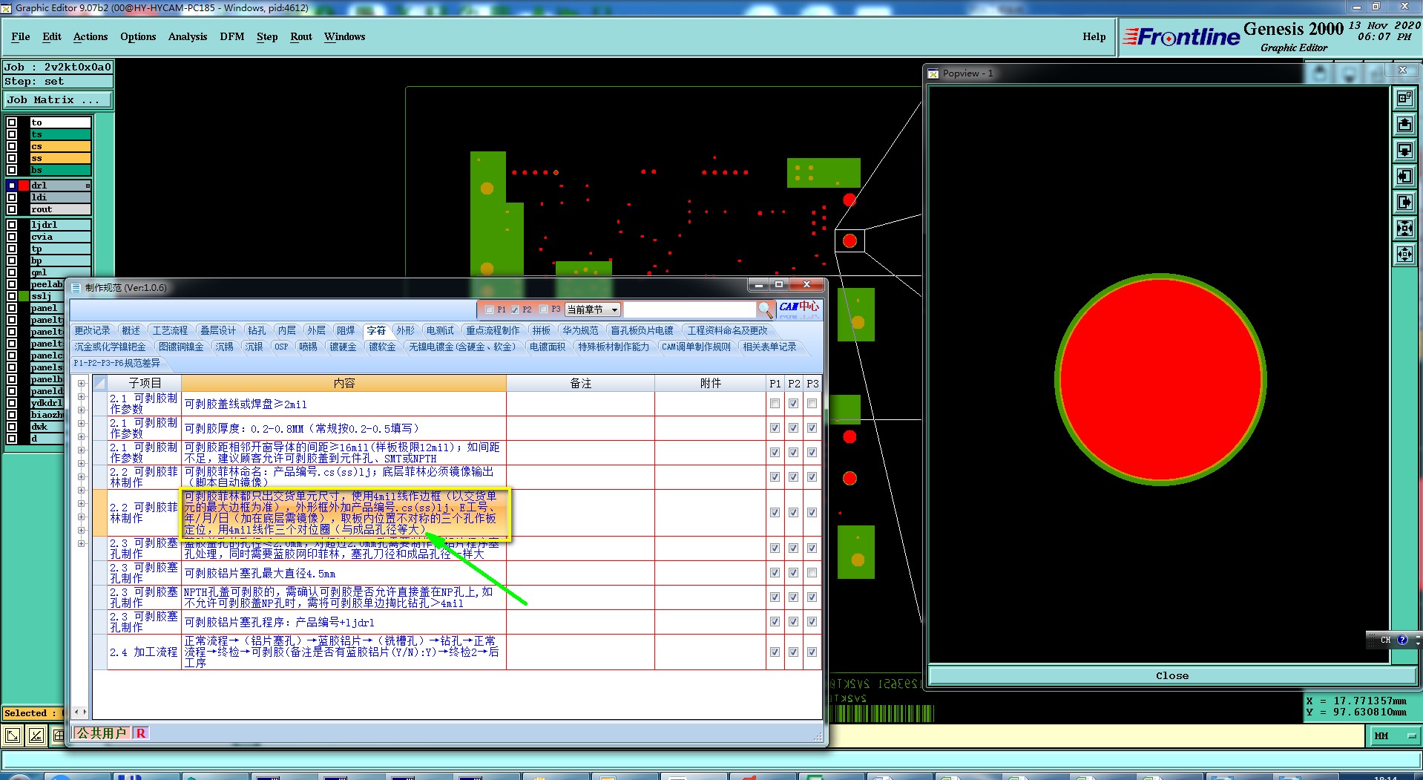Click the blue help question-mark icon near CH

click(1402, 640)
